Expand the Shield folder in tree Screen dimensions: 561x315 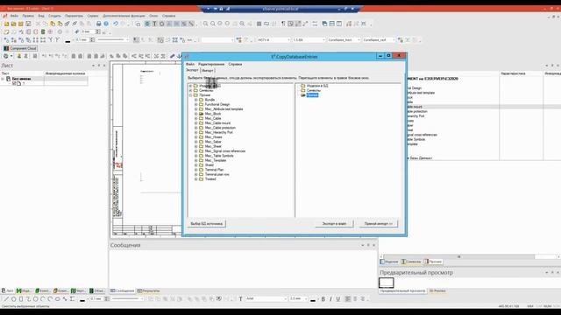click(x=196, y=165)
